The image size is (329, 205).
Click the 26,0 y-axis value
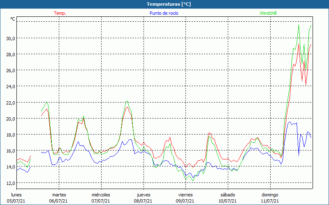(11, 71)
